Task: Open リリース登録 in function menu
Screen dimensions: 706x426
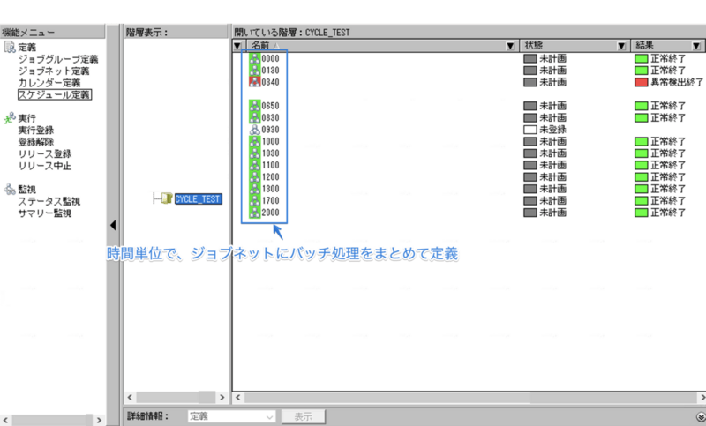Action: [x=45, y=153]
